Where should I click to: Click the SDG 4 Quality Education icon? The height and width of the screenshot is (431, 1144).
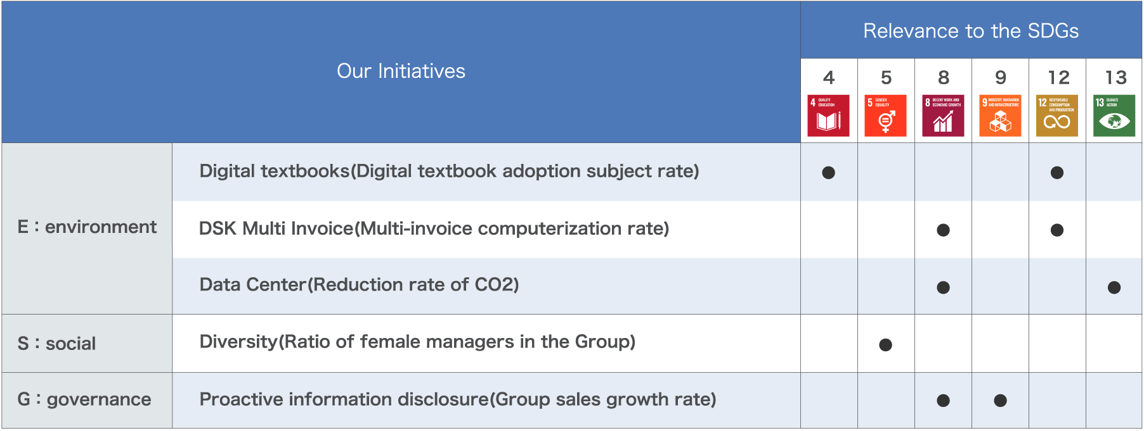(x=828, y=116)
